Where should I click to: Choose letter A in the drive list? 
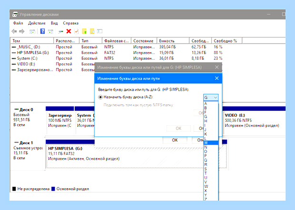point(211,103)
